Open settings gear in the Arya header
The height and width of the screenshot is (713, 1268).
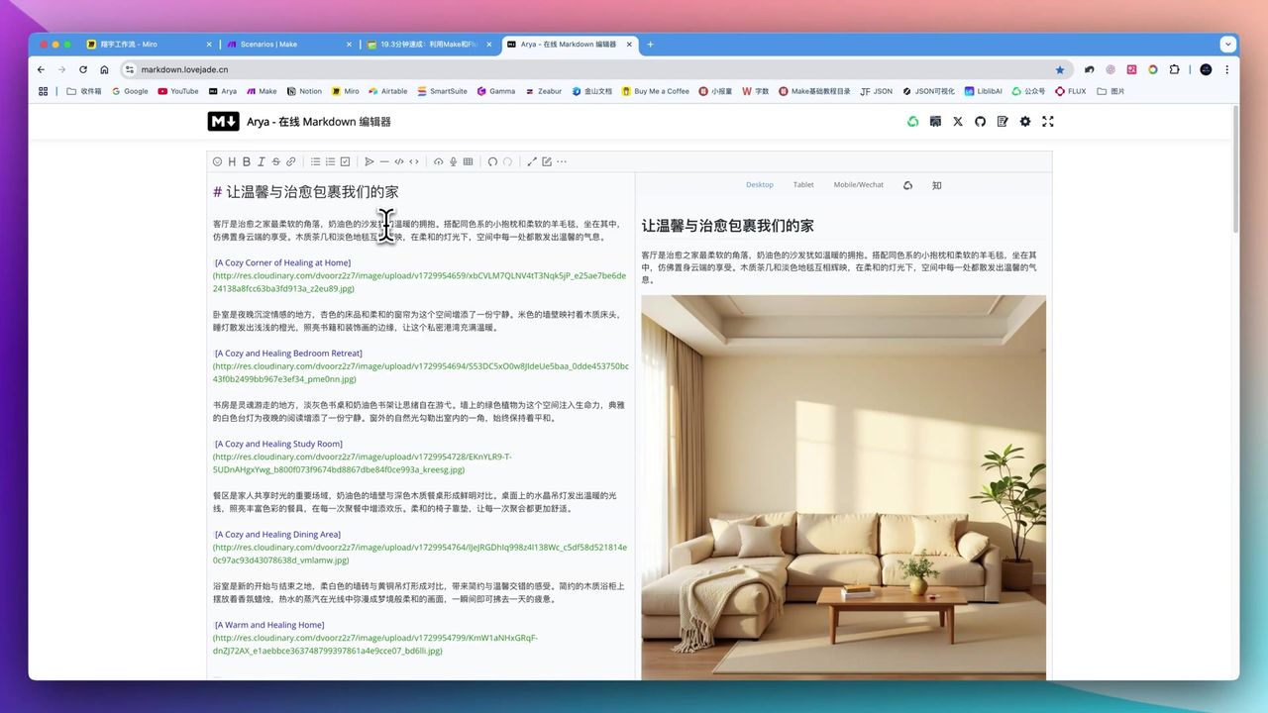pos(1025,122)
